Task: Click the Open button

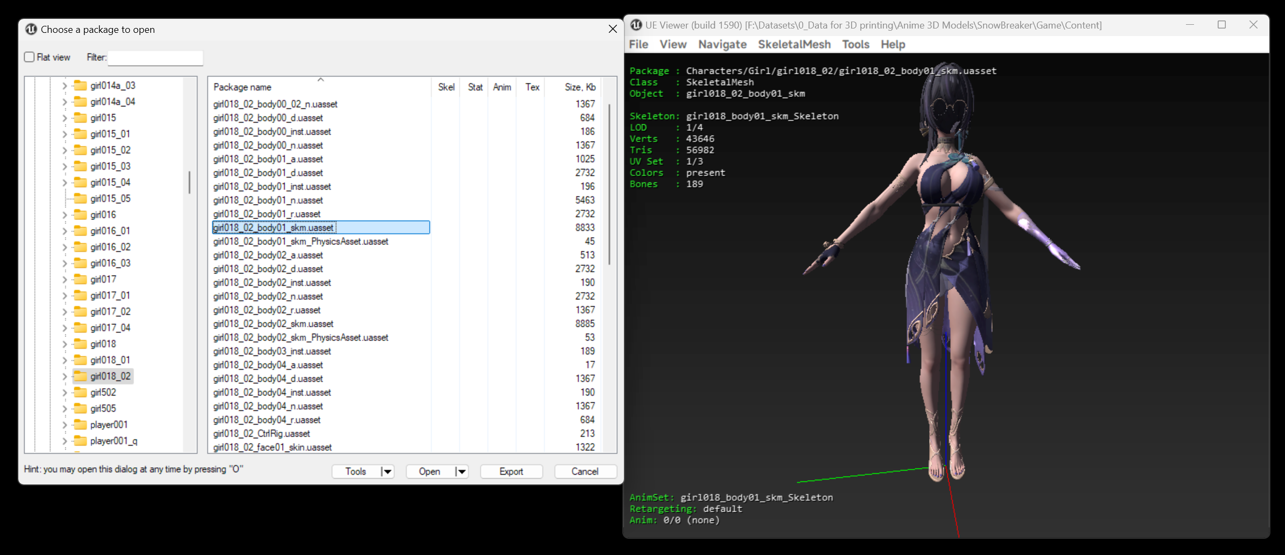Action: point(430,472)
